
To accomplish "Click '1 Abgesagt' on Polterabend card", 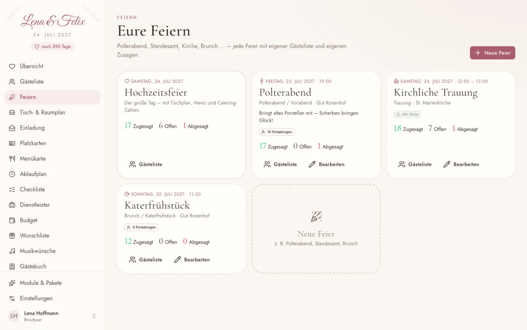I will tap(331, 146).
